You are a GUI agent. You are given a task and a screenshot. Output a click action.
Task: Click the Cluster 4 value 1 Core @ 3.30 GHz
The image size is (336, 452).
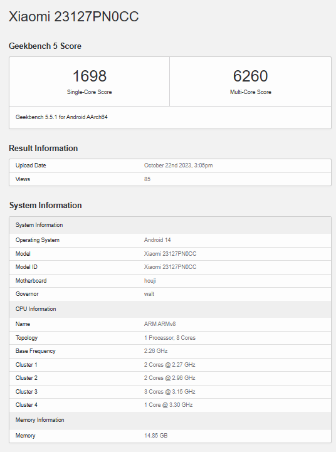point(168,405)
